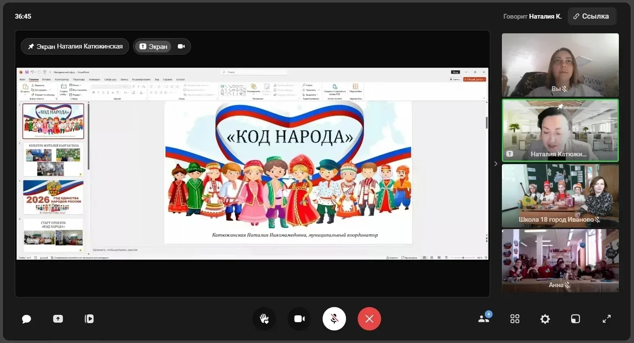Open the Acrobat ribbon tab

pos(180,80)
